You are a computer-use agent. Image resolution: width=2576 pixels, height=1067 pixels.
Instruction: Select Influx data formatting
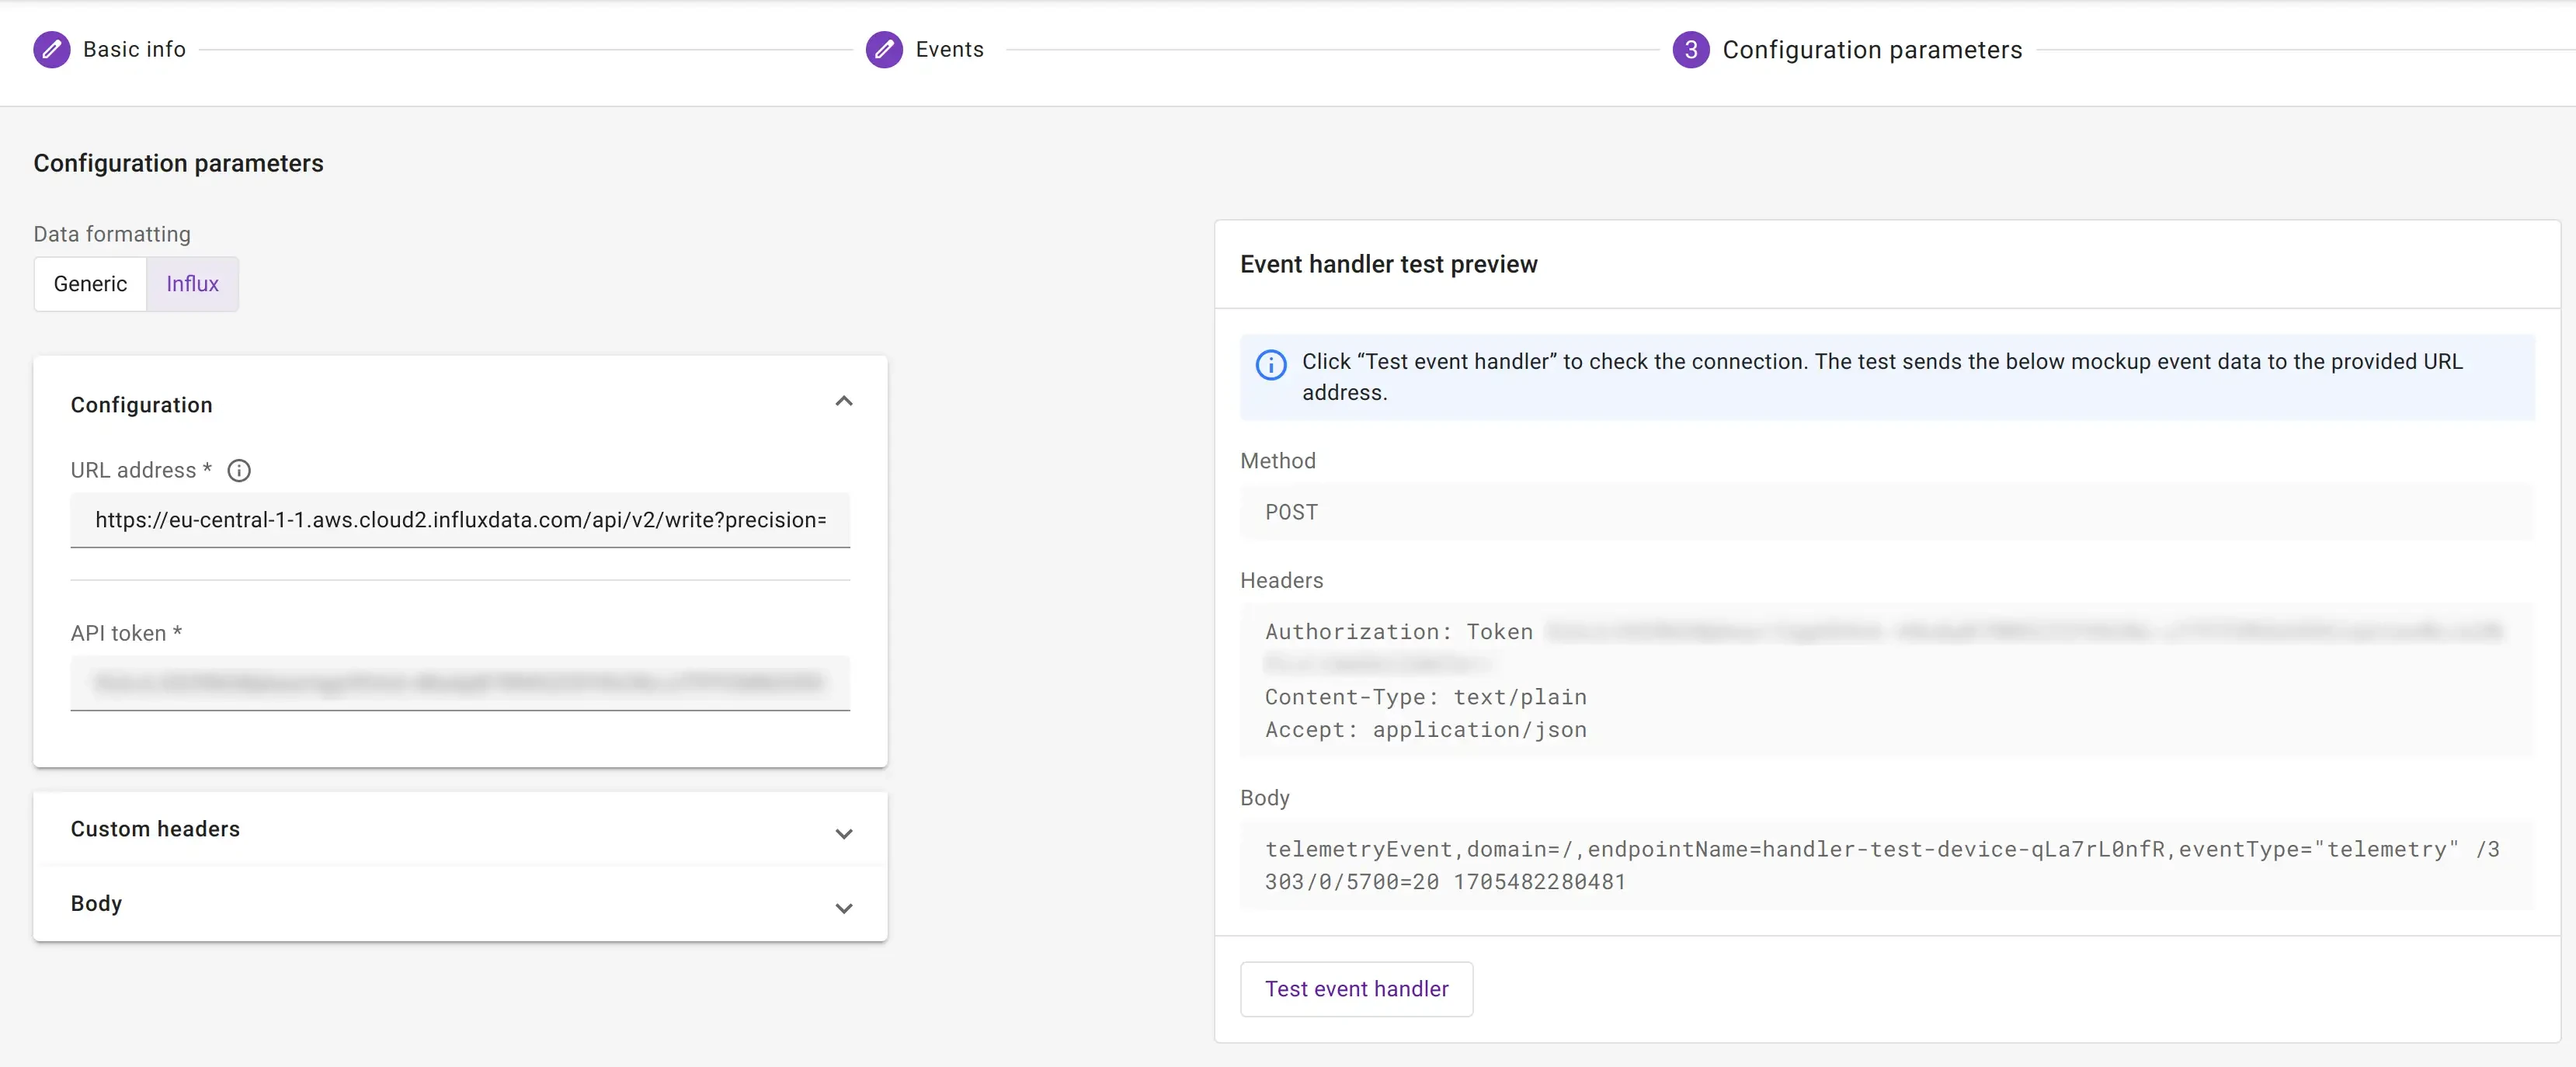(192, 284)
